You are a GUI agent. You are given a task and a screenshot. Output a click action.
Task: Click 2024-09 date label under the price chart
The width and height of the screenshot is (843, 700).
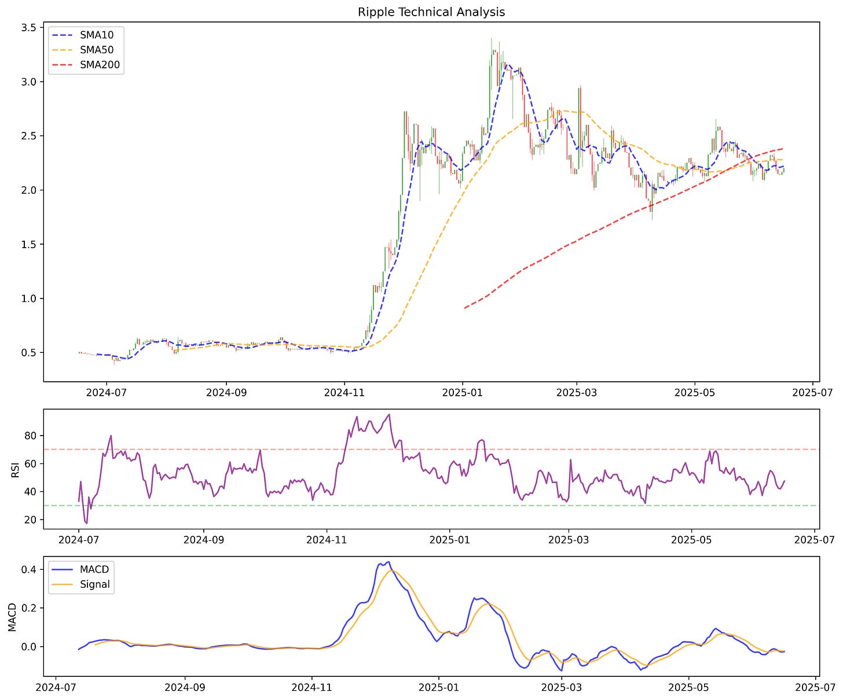click(x=226, y=393)
